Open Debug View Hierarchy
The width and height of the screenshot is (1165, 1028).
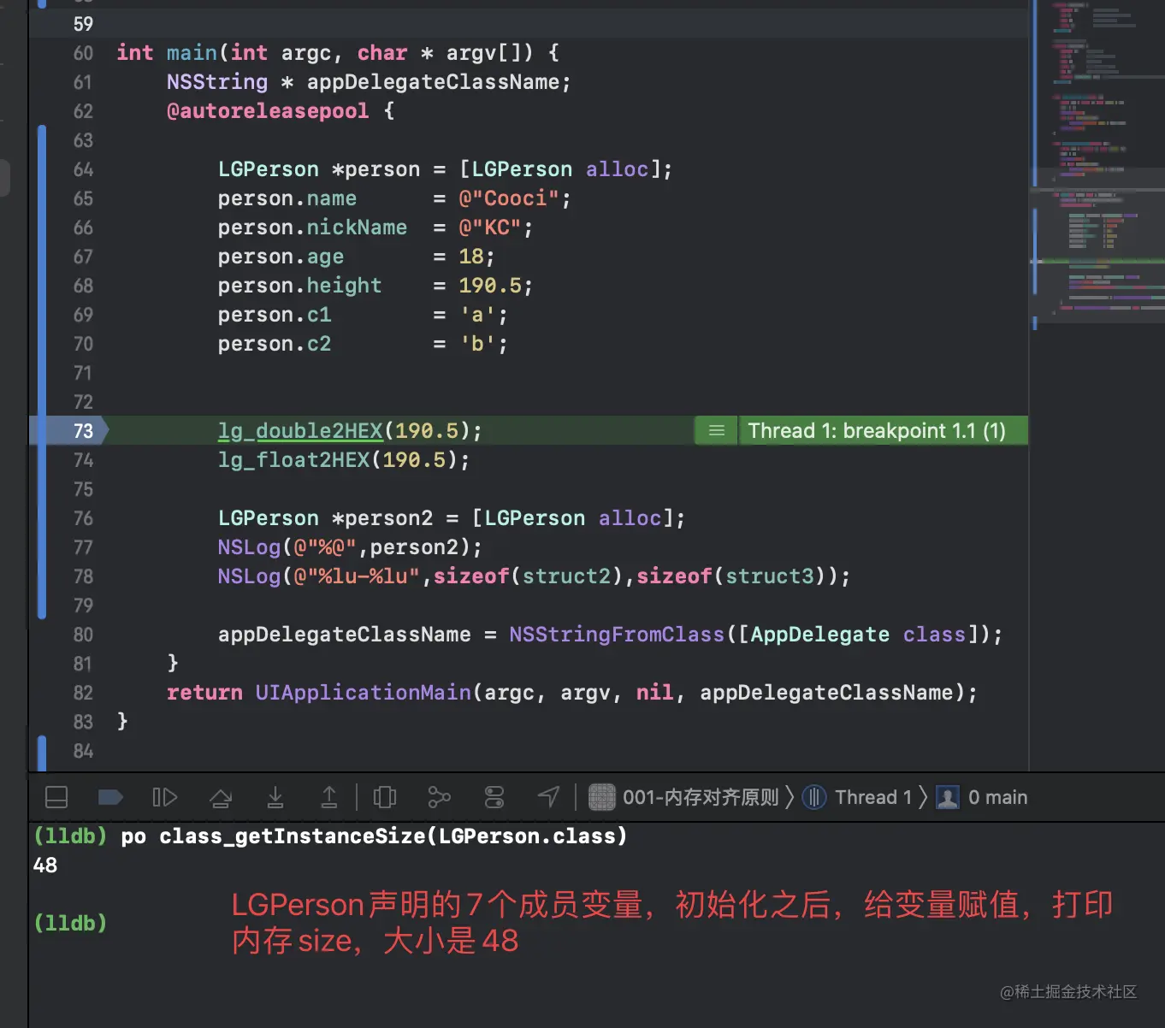tap(384, 797)
